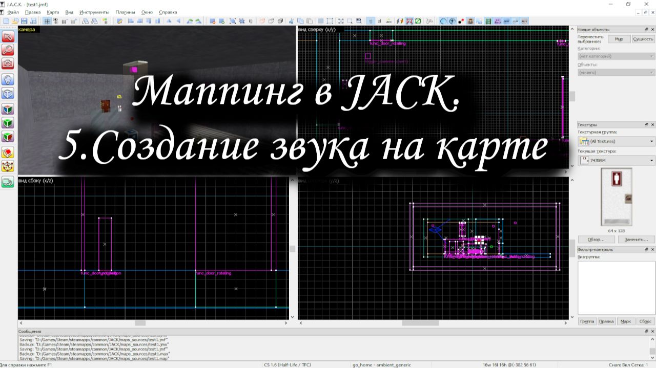Undock the Новые объекты panel
The width and height of the screenshot is (656, 368).
tap(646, 29)
